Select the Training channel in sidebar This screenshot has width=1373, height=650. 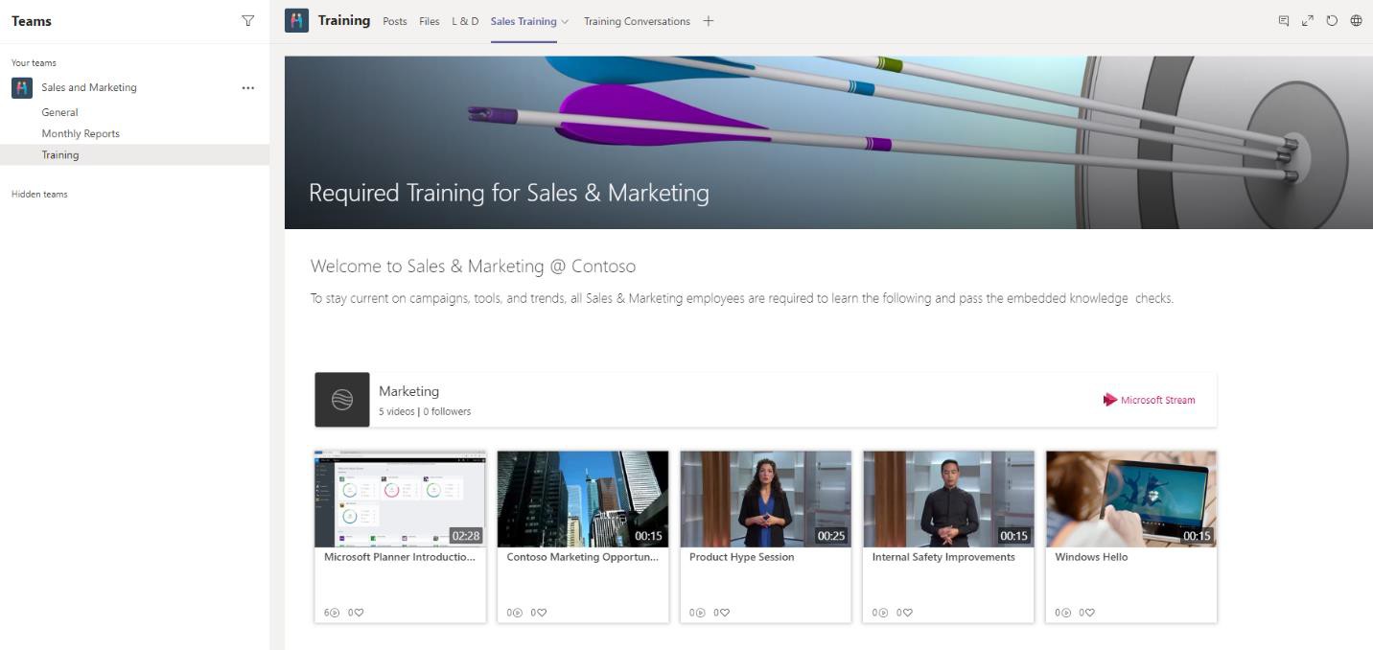(60, 154)
